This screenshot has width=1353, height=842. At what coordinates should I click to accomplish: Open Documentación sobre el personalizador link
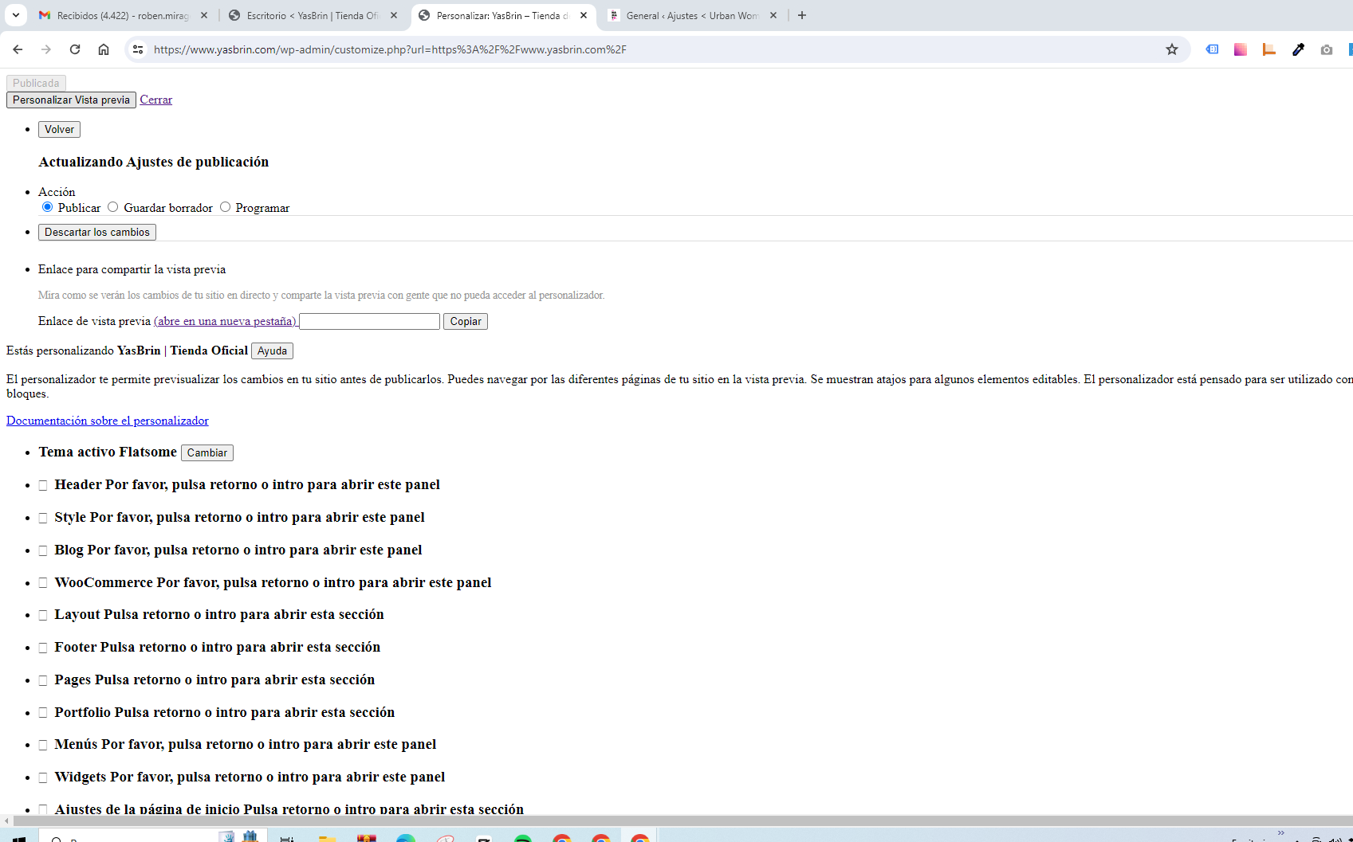[108, 421]
